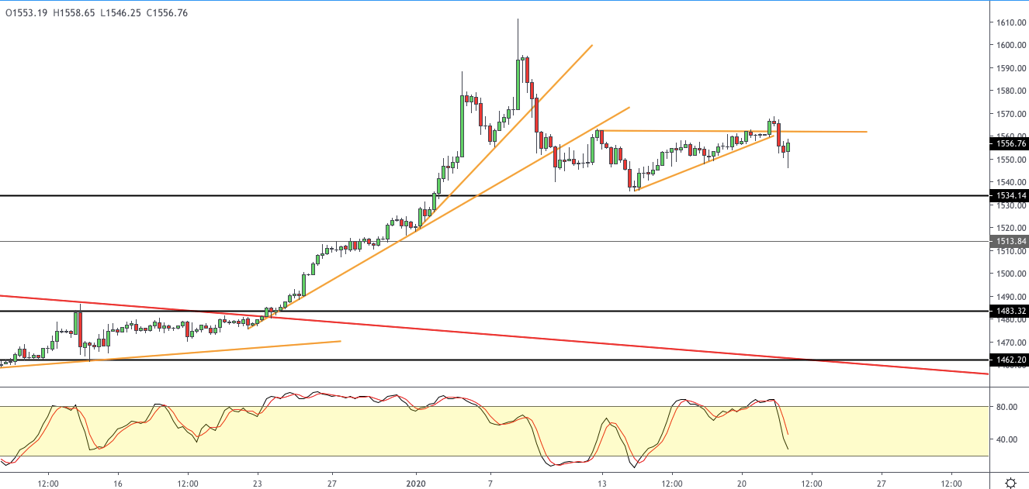Select the 1513.84 price level label
Image resolution: width=1029 pixels, height=489 pixels.
click(x=1010, y=242)
